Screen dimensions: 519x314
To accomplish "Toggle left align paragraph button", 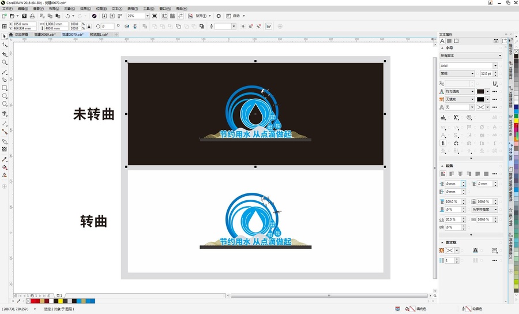I will tap(452, 174).
